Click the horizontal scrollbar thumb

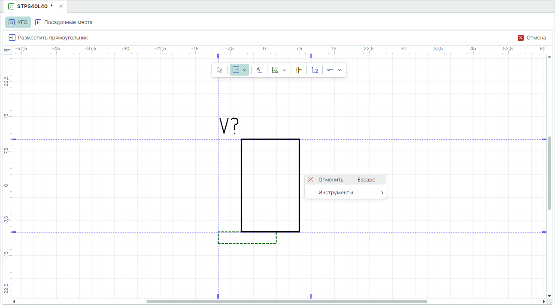[x=286, y=302]
